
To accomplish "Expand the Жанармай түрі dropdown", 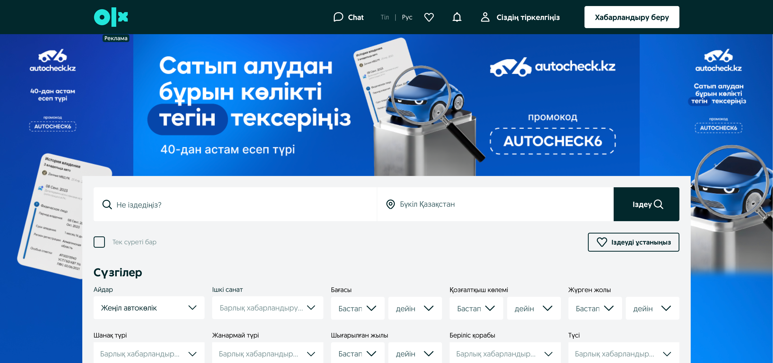I will tap(267, 354).
